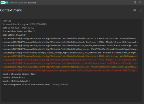
Task: Select 'Number of detections: 5' line
Action: [x=14, y=78]
